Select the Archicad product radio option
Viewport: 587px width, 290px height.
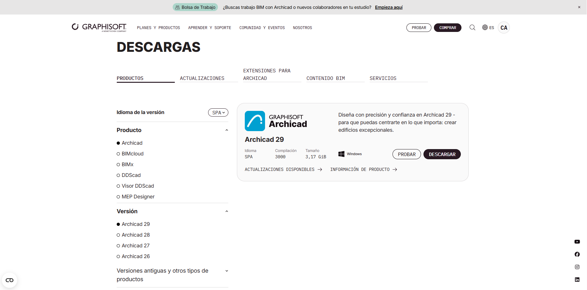130,143
